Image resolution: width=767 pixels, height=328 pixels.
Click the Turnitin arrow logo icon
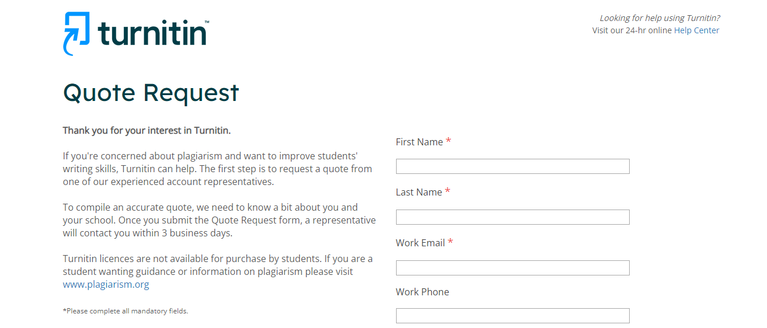click(x=77, y=33)
